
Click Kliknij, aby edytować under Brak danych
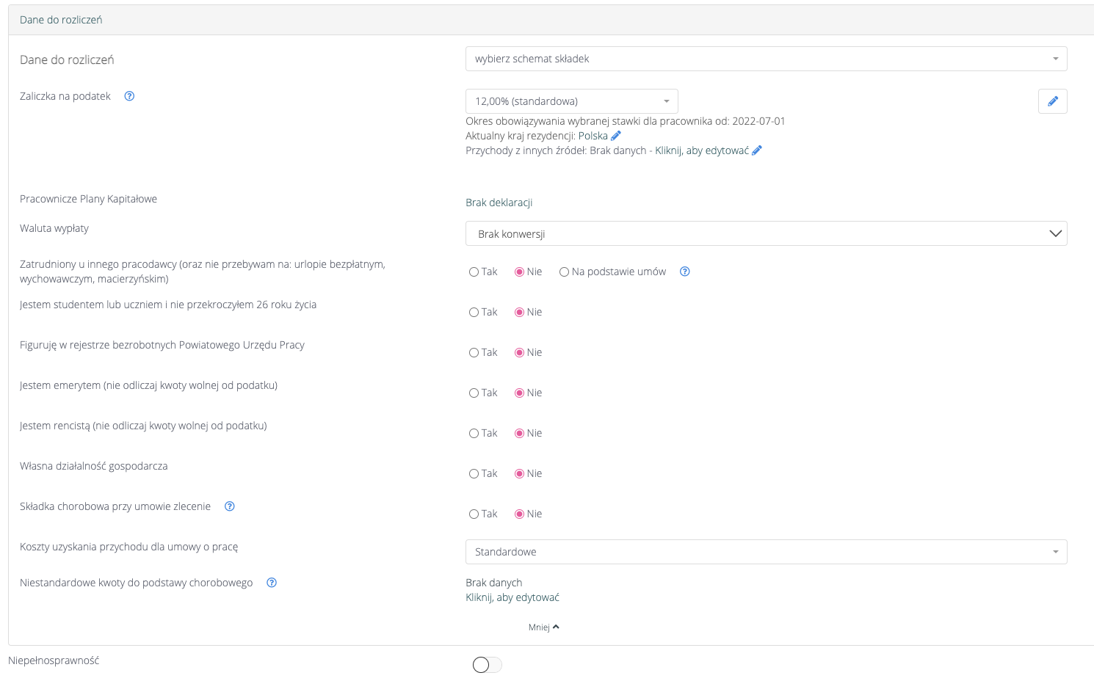[x=512, y=597]
